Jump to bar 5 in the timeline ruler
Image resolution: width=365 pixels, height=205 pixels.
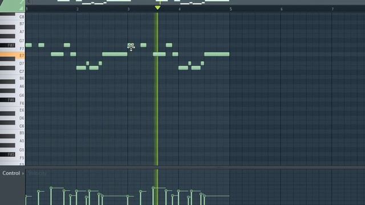pos(230,9)
